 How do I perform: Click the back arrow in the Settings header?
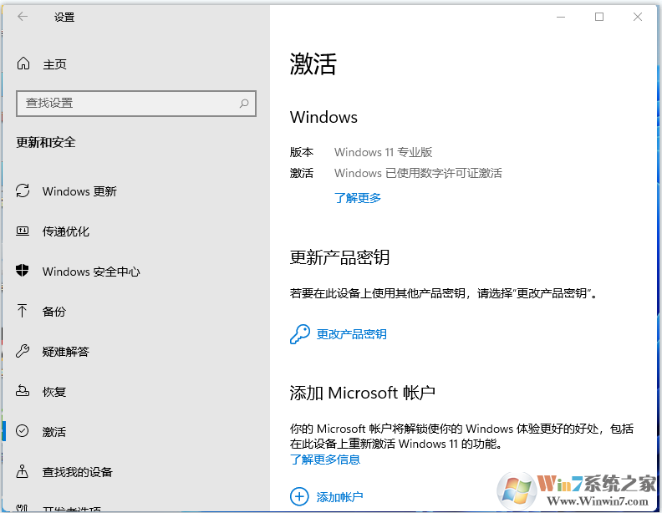coord(23,17)
